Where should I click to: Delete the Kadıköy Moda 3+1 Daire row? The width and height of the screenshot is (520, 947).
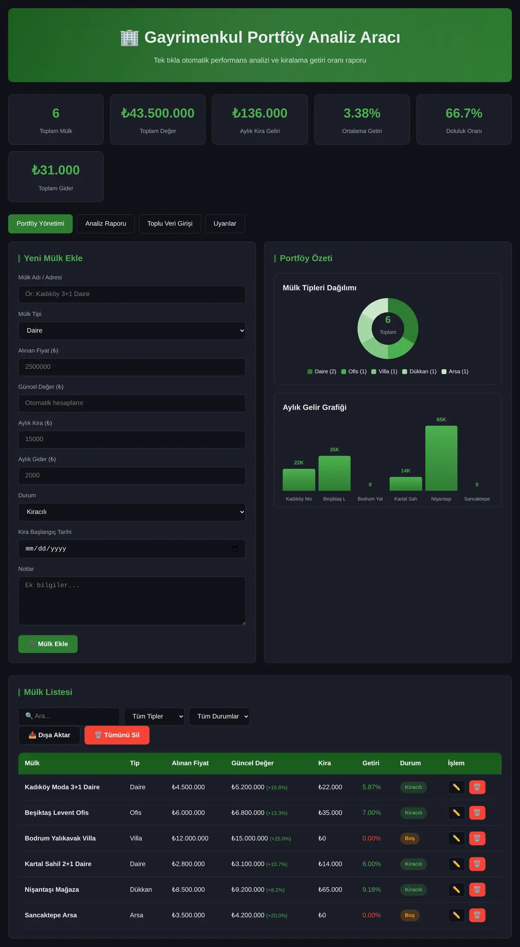[477, 787]
